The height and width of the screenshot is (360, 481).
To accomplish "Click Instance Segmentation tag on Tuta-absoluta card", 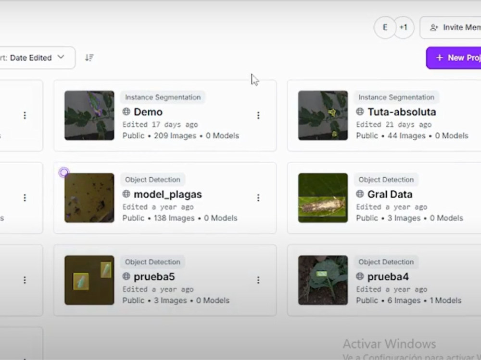I will [x=396, y=97].
